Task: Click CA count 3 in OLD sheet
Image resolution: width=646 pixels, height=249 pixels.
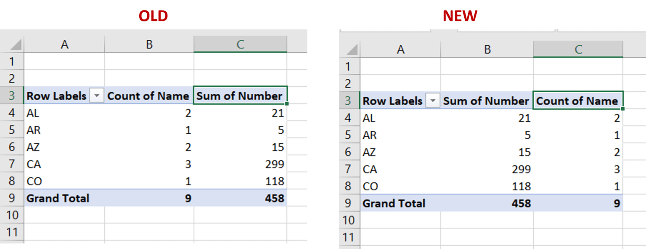Action: click(188, 164)
